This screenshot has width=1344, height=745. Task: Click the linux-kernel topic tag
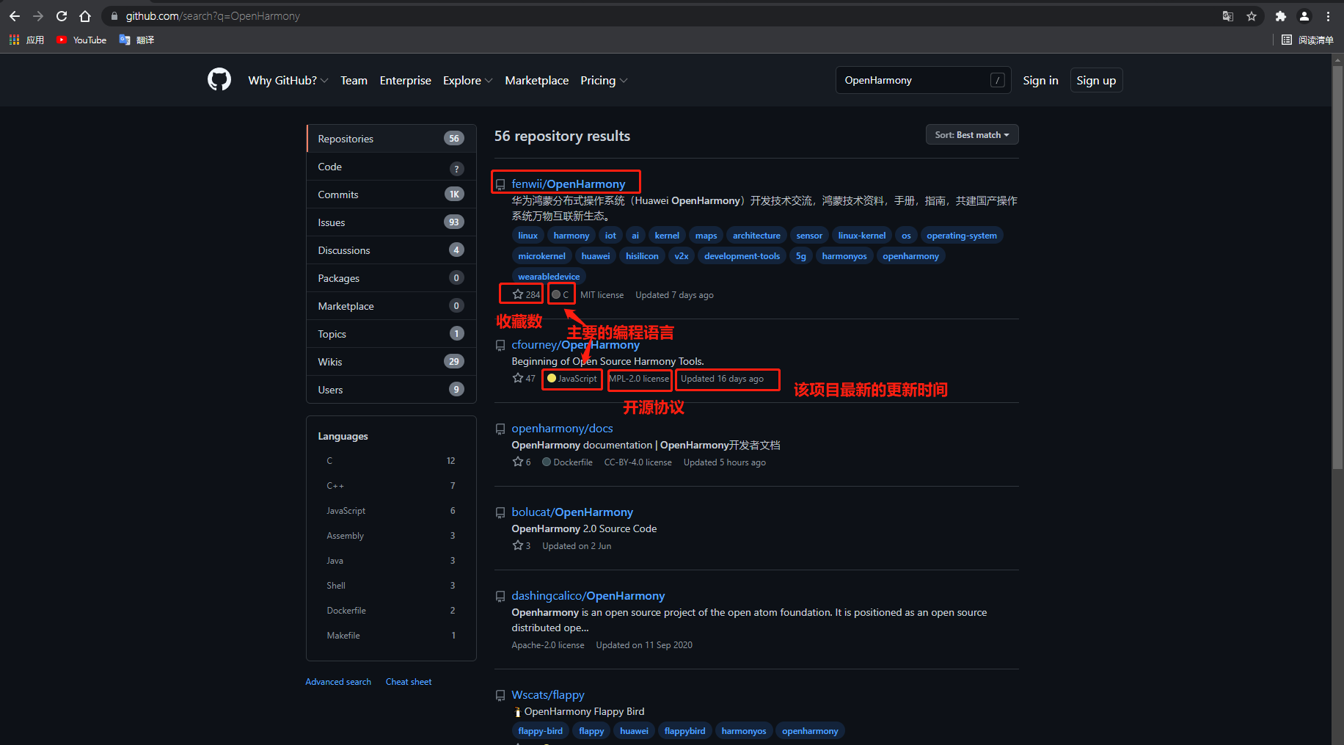862,236
